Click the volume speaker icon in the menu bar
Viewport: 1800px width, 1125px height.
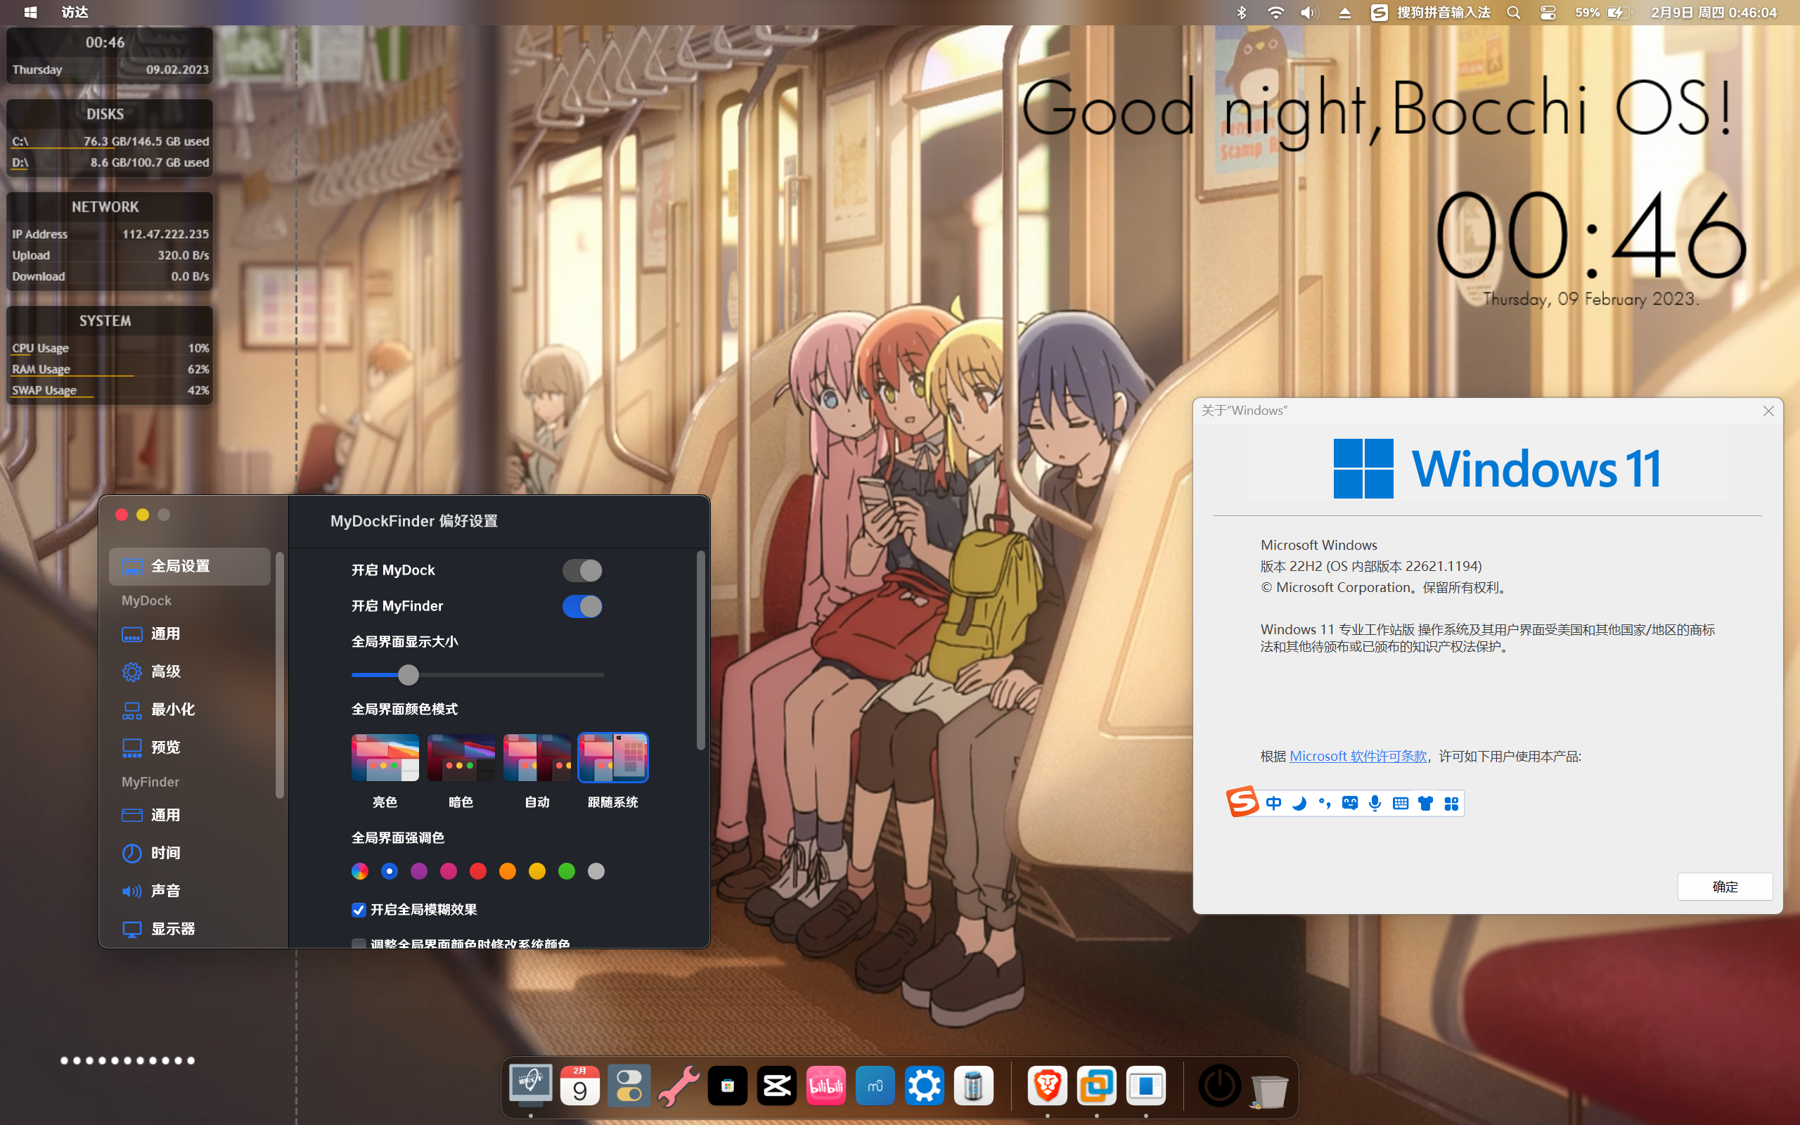coord(1310,13)
